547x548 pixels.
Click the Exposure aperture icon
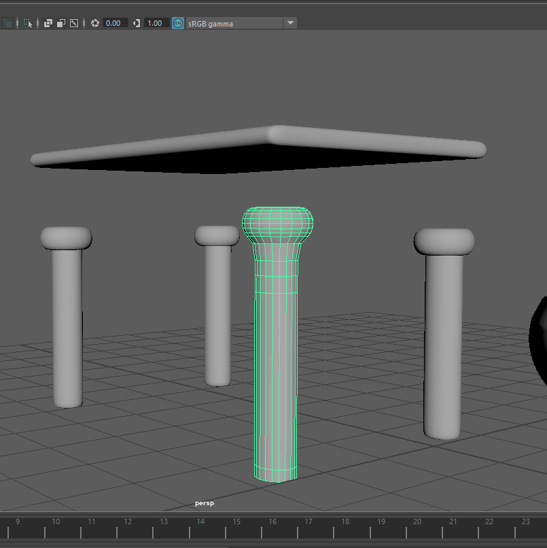[x=95, y=23]
